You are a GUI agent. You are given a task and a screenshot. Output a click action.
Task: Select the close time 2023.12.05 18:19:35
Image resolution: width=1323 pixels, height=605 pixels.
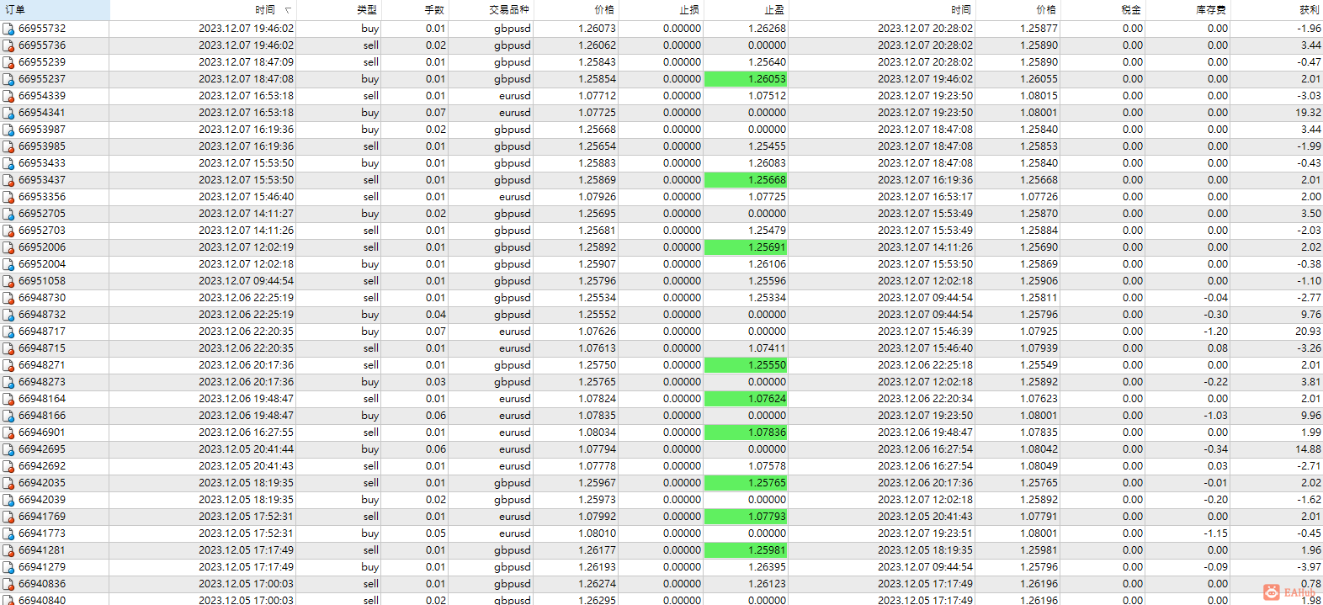(926, 550)
